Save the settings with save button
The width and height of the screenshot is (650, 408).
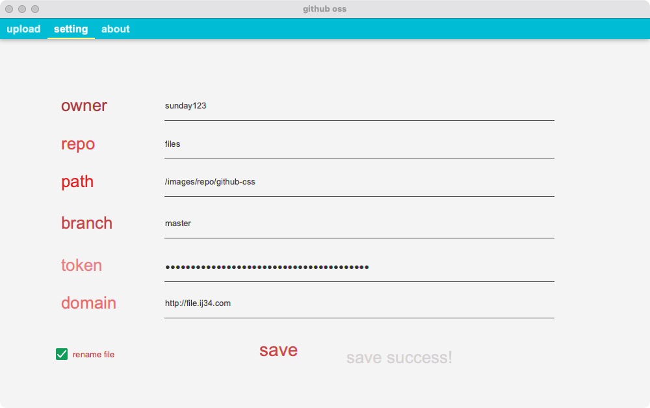tap(279, 350)
